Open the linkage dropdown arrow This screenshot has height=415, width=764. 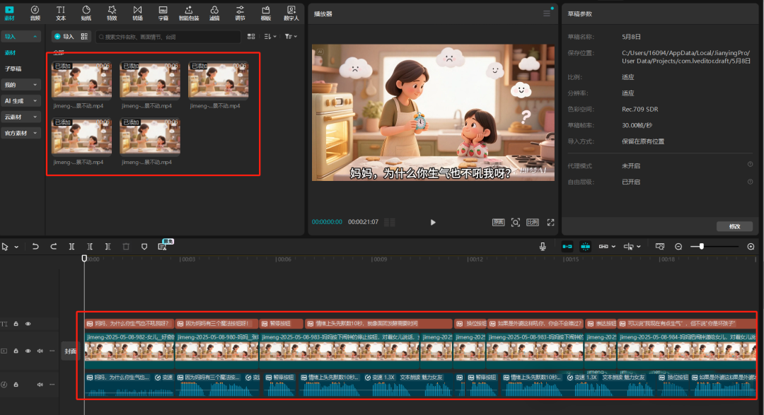click(613, 247)
